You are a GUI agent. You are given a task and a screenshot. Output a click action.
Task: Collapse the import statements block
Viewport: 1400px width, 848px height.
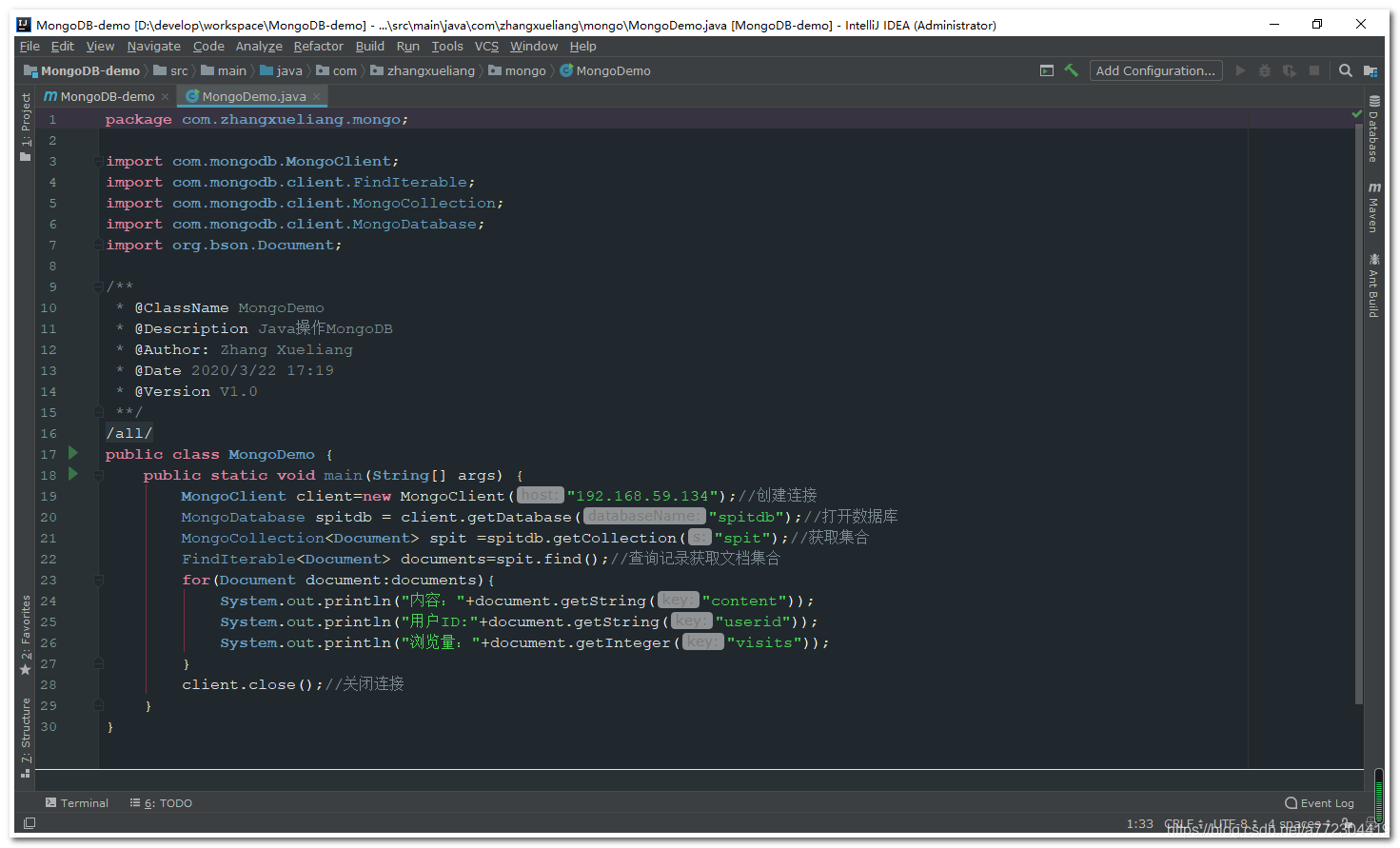coord(98,160)
